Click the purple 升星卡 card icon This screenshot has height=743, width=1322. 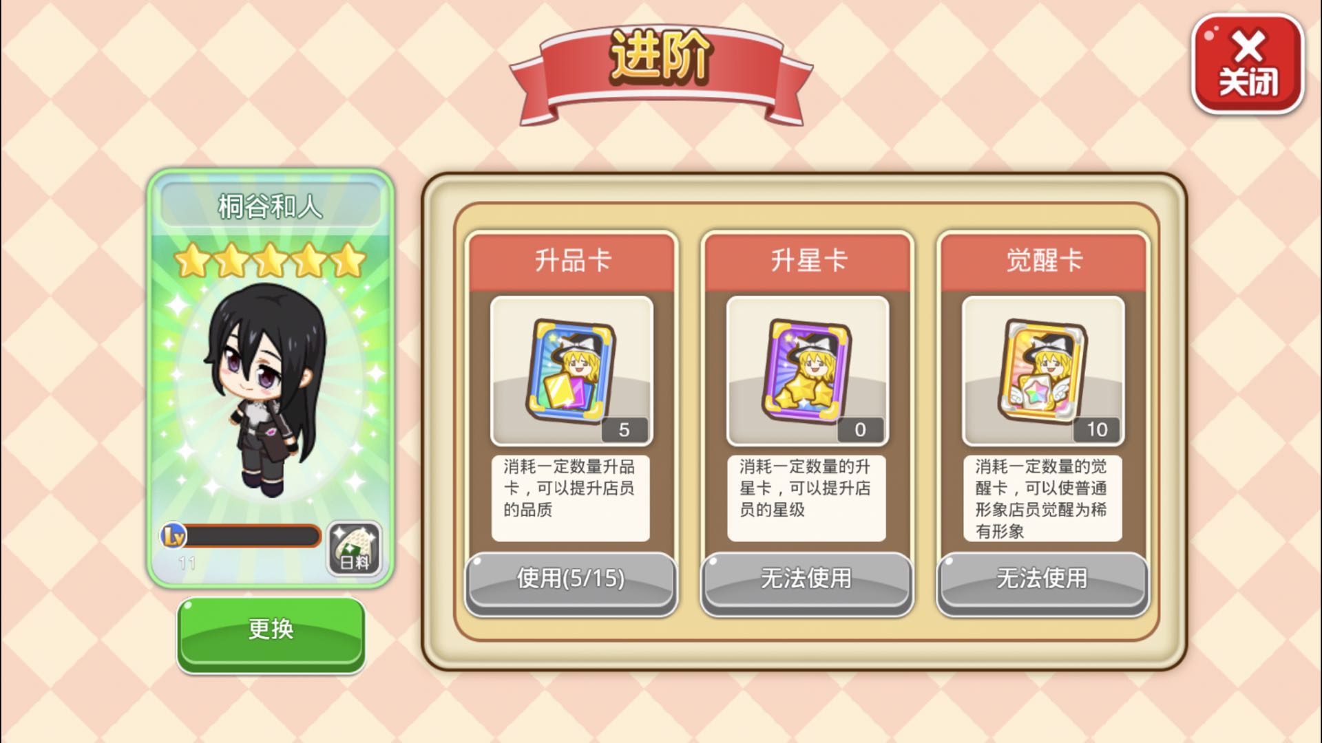[x=807, y=371]
